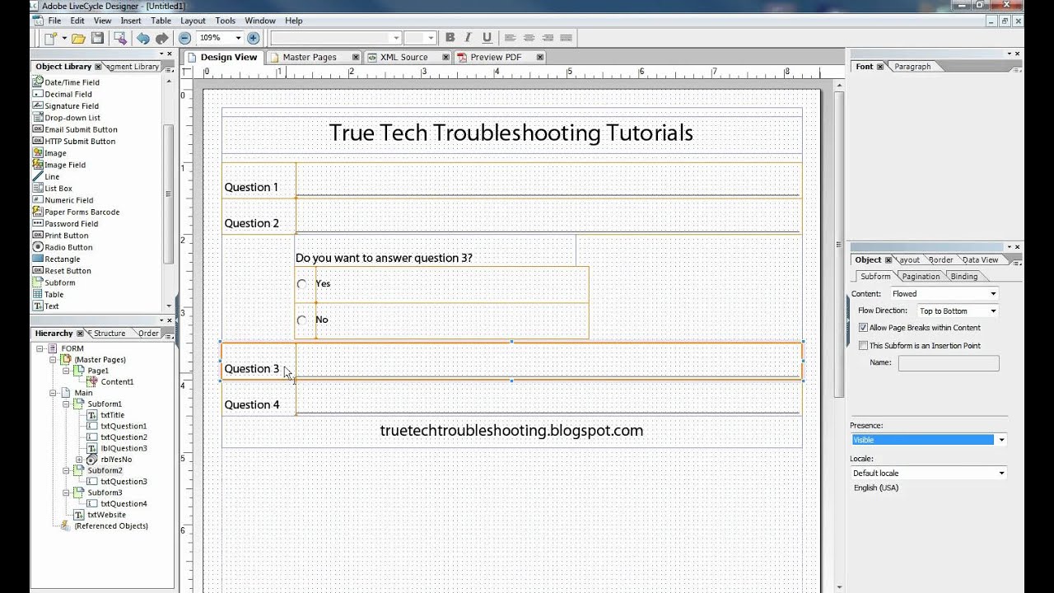Viewport: 1054px width, 593px height.
Task: Open the Presence dropdown showing Visible
Action: point(929,440)
